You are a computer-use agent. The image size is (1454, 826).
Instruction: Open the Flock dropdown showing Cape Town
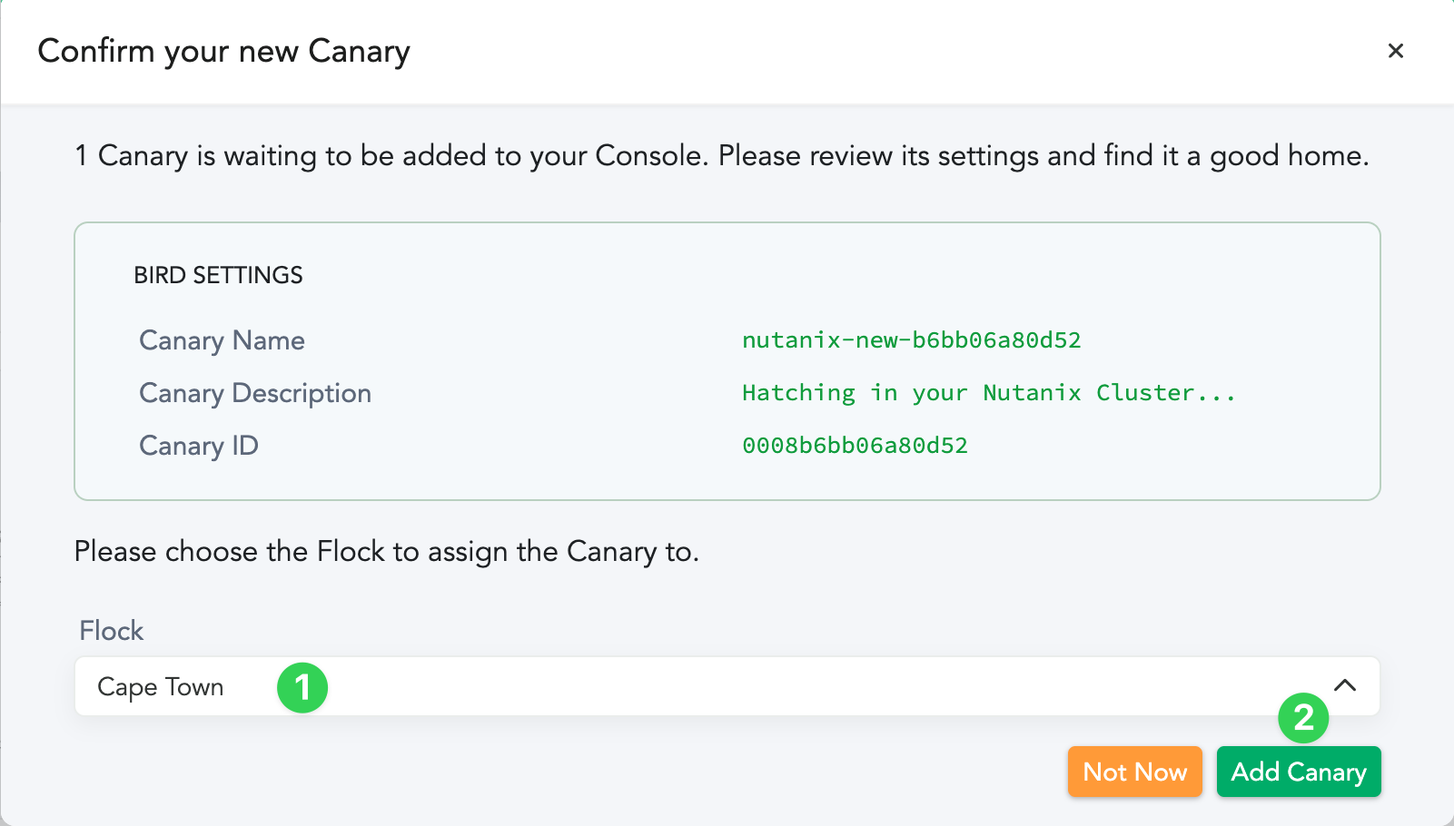coord(727,686)
